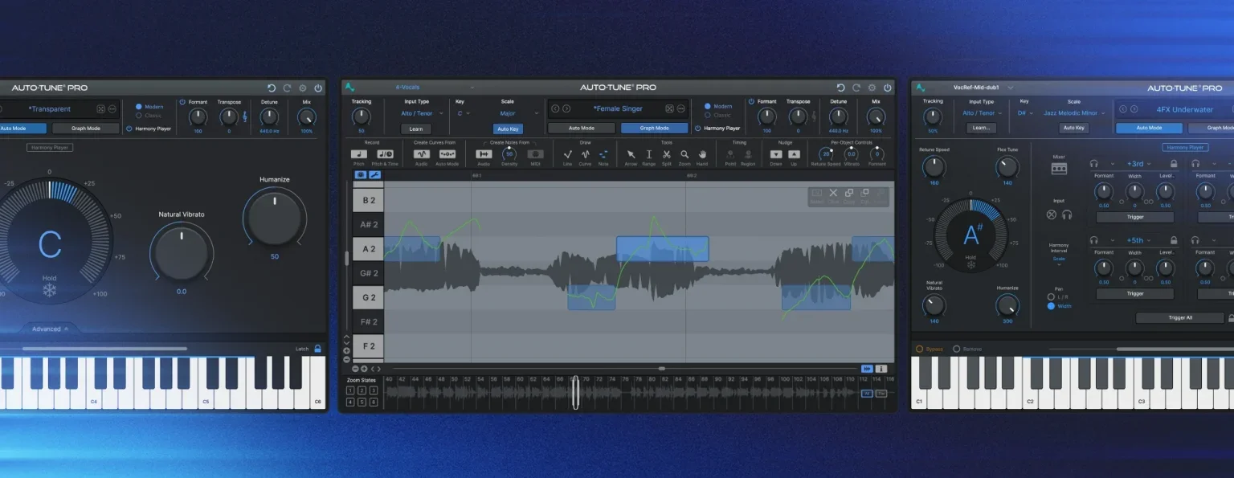Select Modern radio button in center window
1234x478 pixels.
pyautogui.click(x=708, y=106)
